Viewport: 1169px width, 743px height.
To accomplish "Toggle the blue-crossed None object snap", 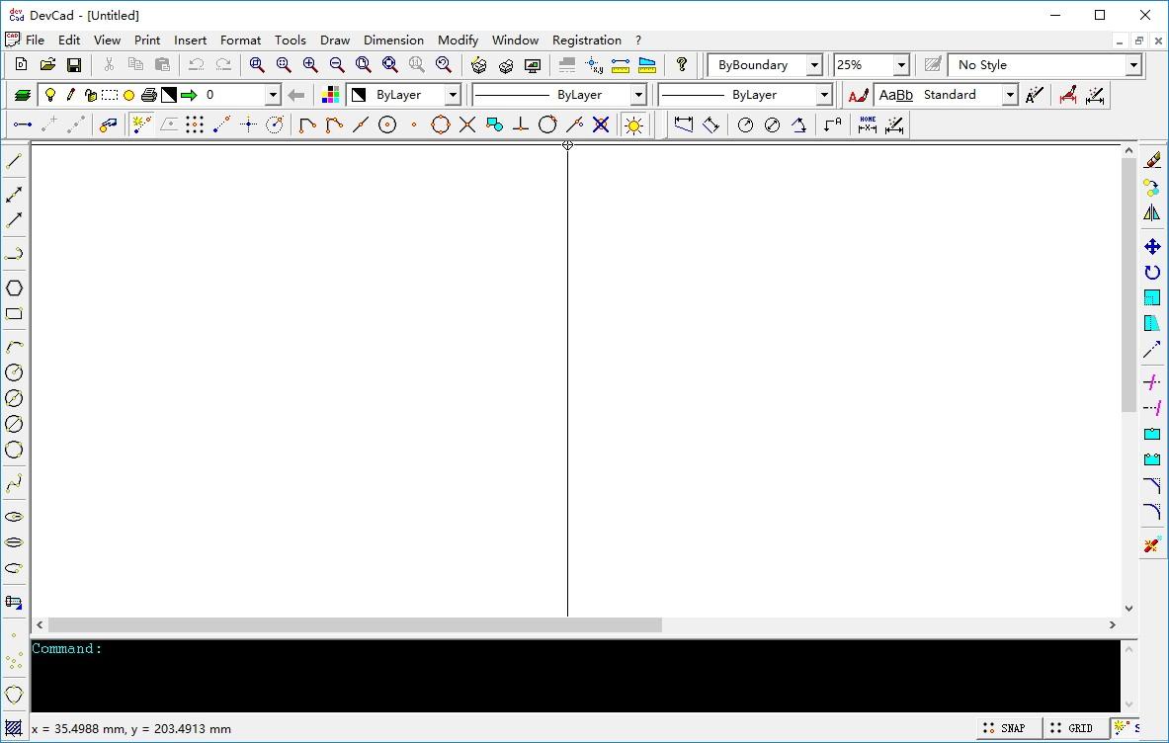I will (x=601, y=124).
